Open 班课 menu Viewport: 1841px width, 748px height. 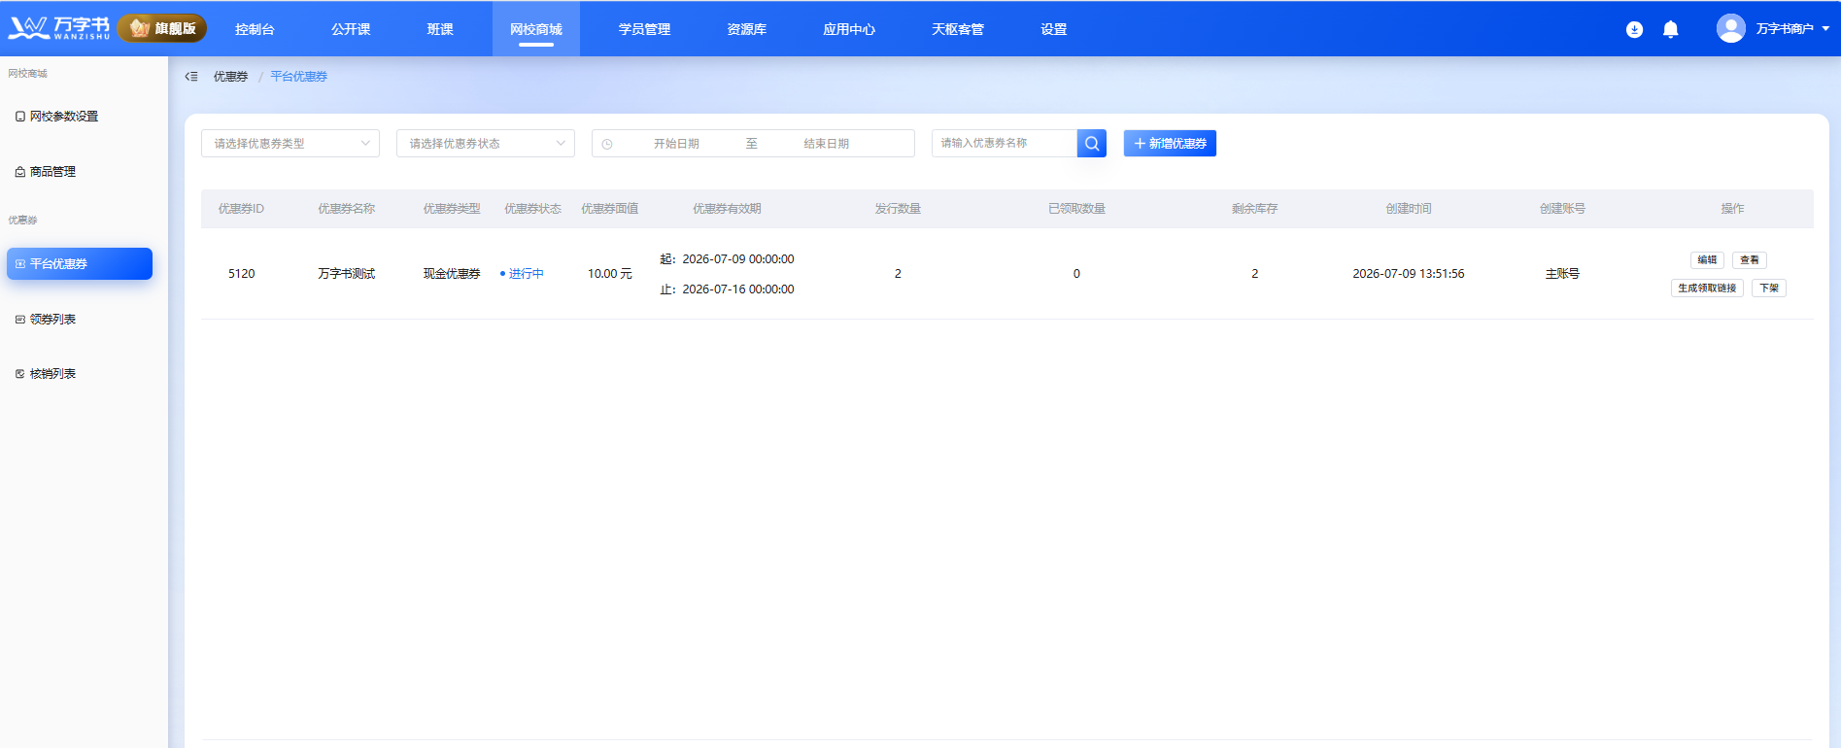[440, 29]
